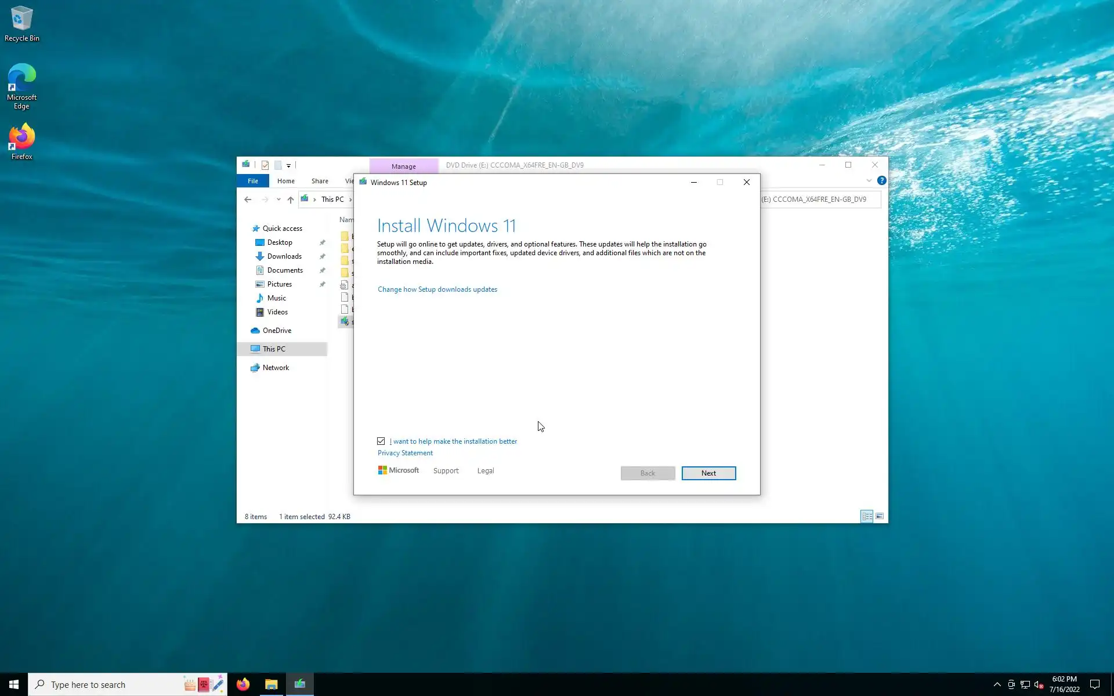Open Downloads in Quick access
The width and height of the screenshot is (1114, 696).
point(284,256)
